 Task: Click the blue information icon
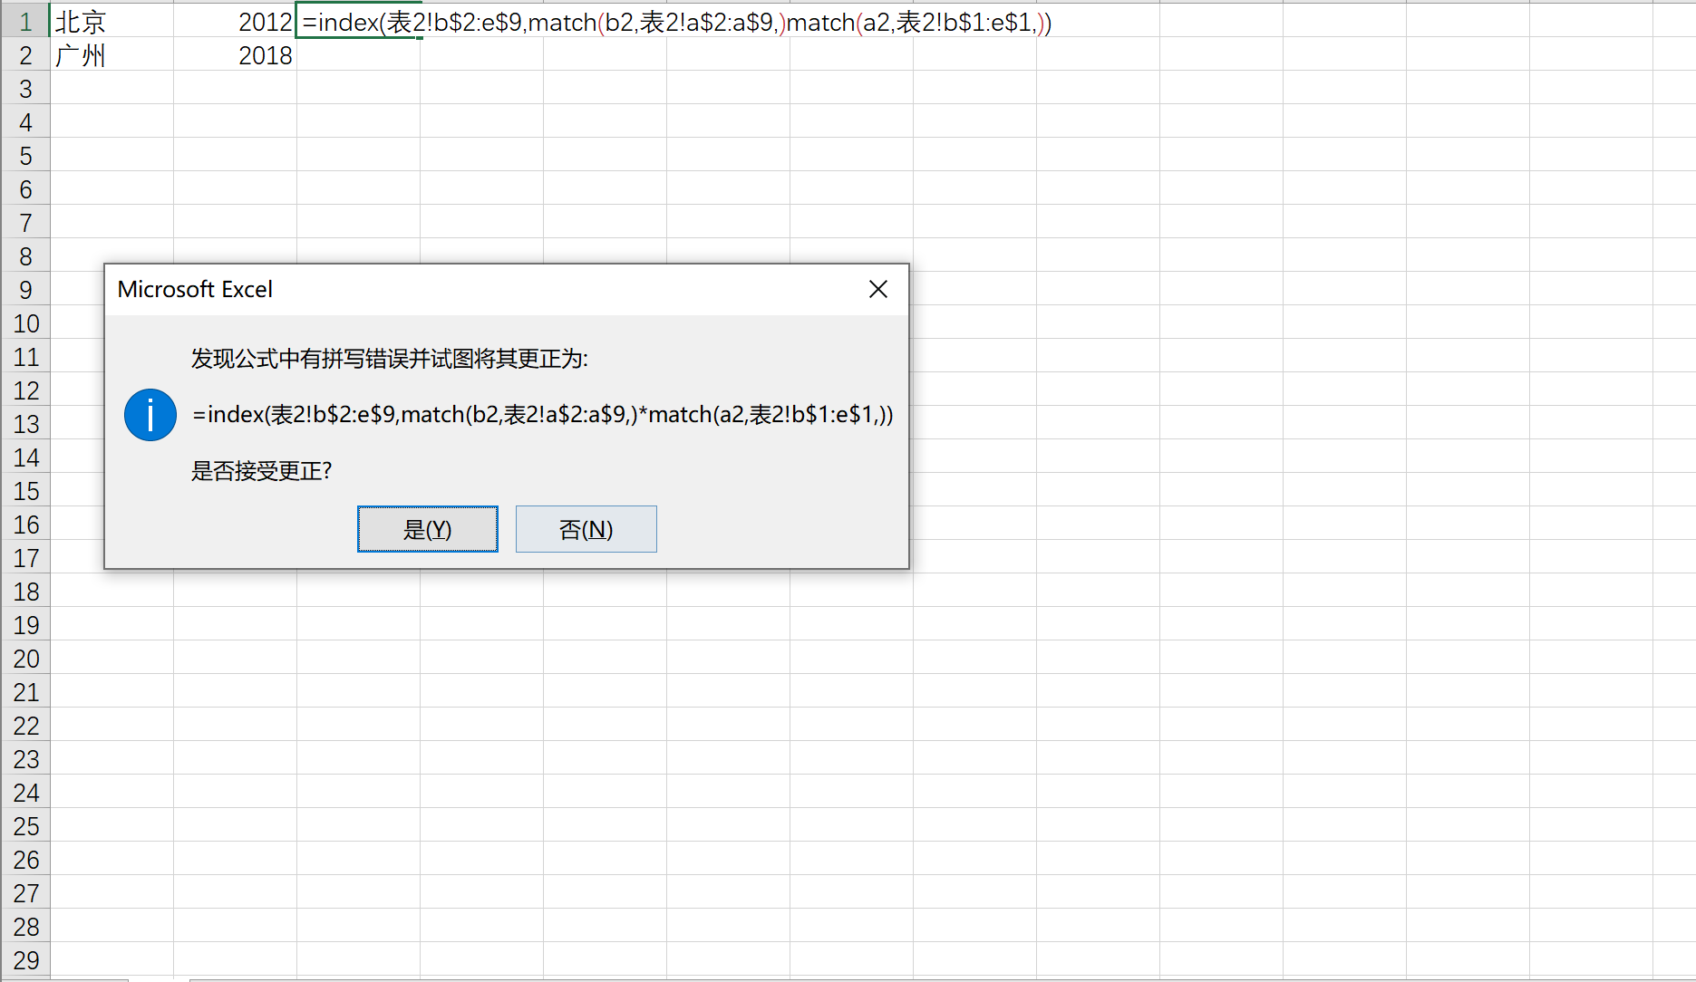click(x=150, y=415)
